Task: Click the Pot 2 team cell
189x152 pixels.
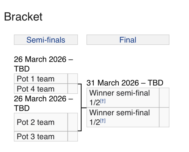Action: [41, 122]
